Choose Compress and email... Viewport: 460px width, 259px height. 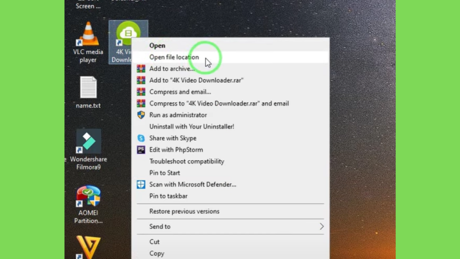[x=230, y=92]
